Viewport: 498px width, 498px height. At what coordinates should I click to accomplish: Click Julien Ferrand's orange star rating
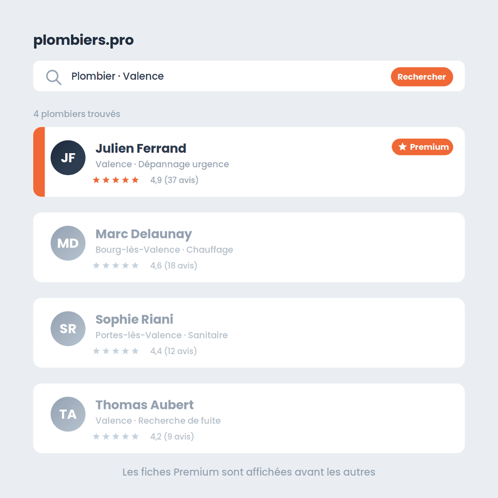click(116, 180)
